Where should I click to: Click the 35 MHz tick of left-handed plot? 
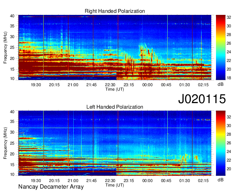coord(12,121)
